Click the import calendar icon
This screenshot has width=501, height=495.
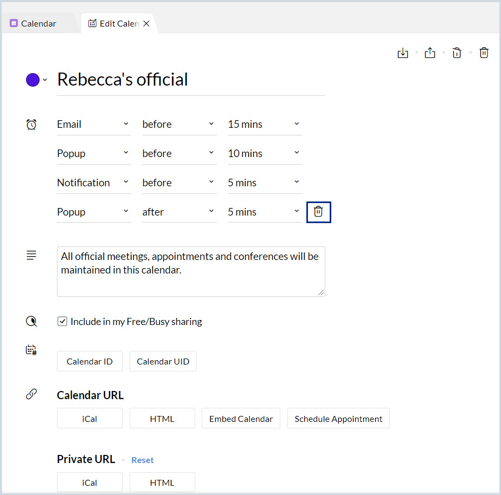pyautogui.click(x=403, y=53)
